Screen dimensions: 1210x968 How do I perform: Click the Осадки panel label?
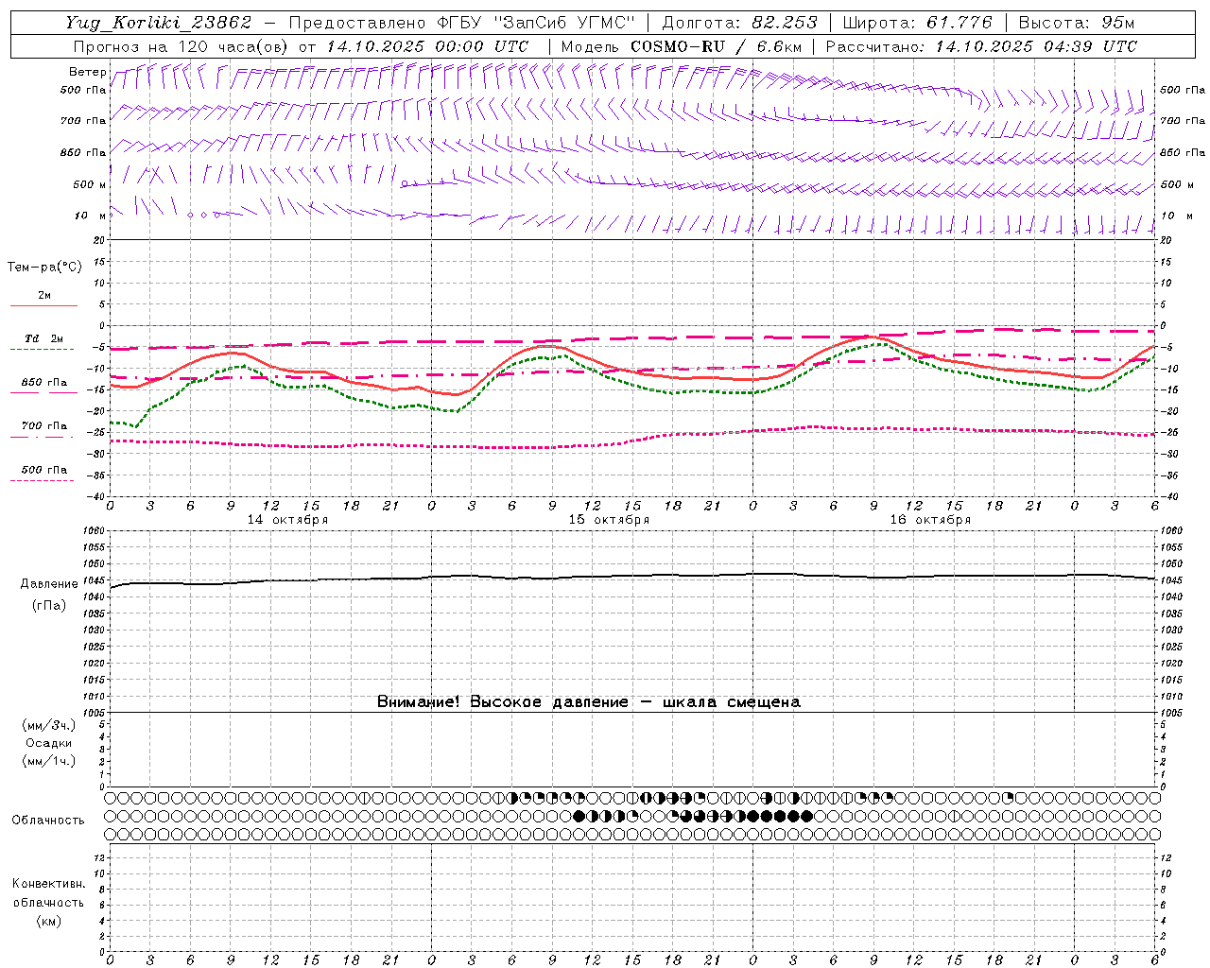coord(49,743)
